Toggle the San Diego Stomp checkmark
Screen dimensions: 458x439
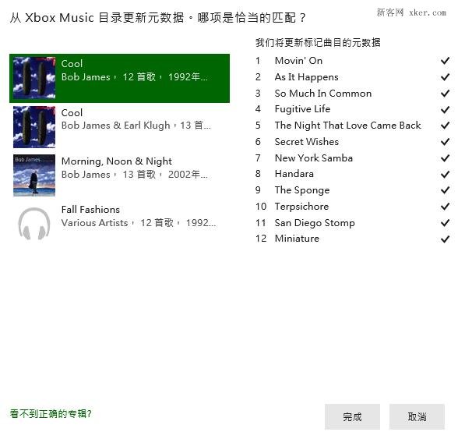coord(445,223)
